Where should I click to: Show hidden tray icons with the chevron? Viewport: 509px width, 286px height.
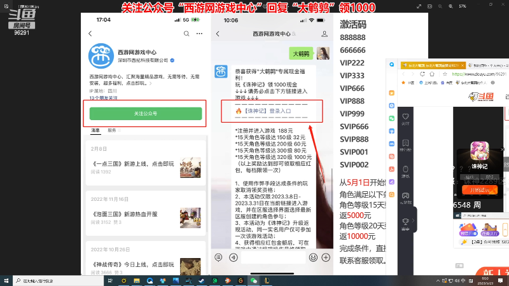(x=438, y=280)
